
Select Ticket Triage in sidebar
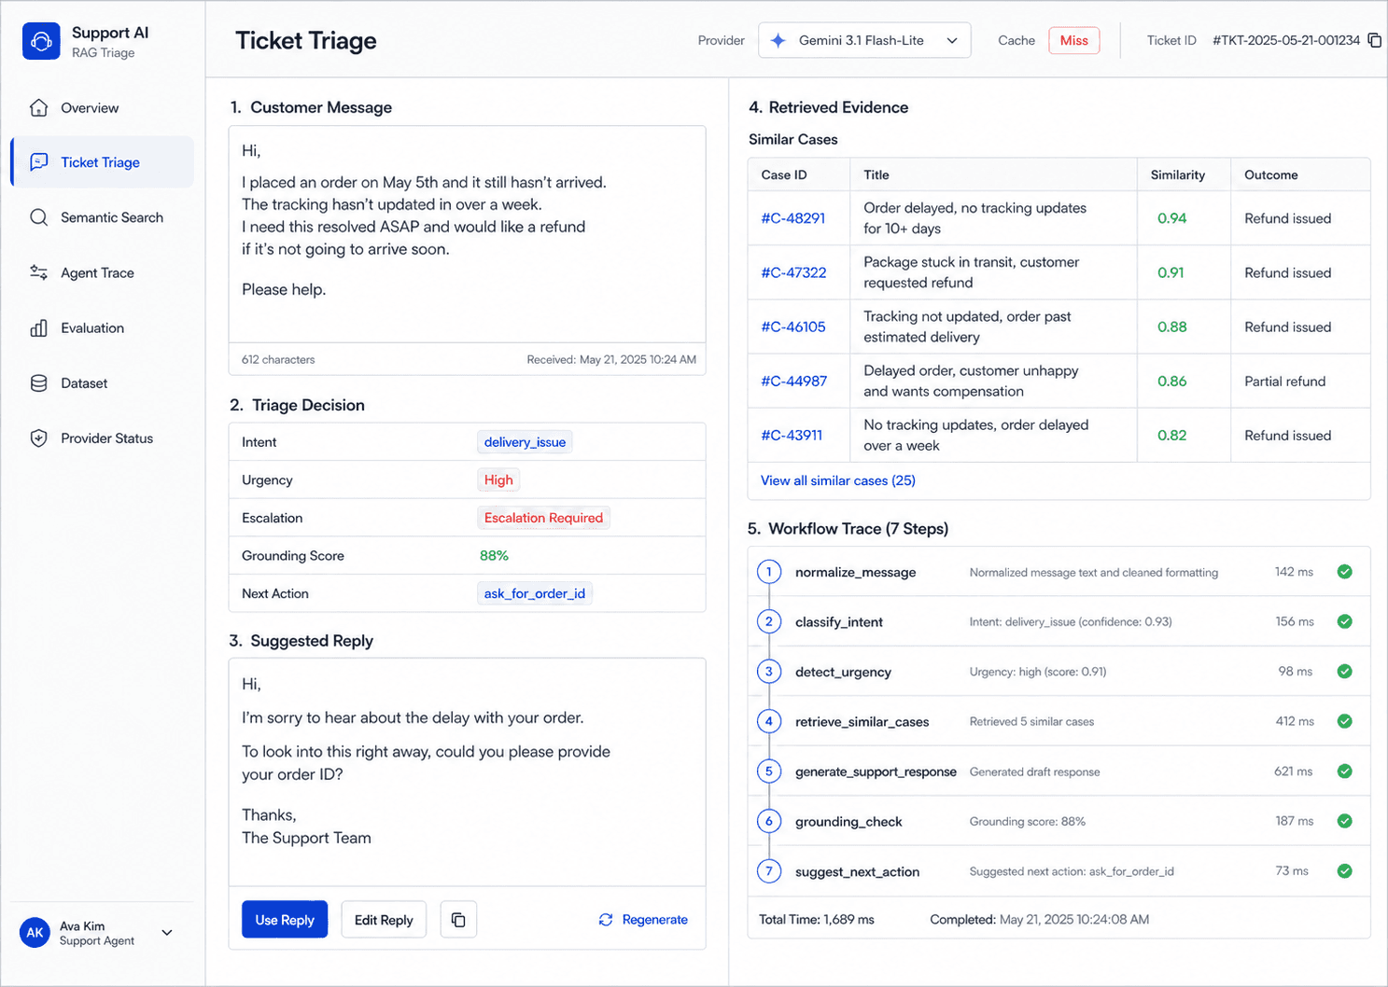pyautogui.click(x=103, y=162)
